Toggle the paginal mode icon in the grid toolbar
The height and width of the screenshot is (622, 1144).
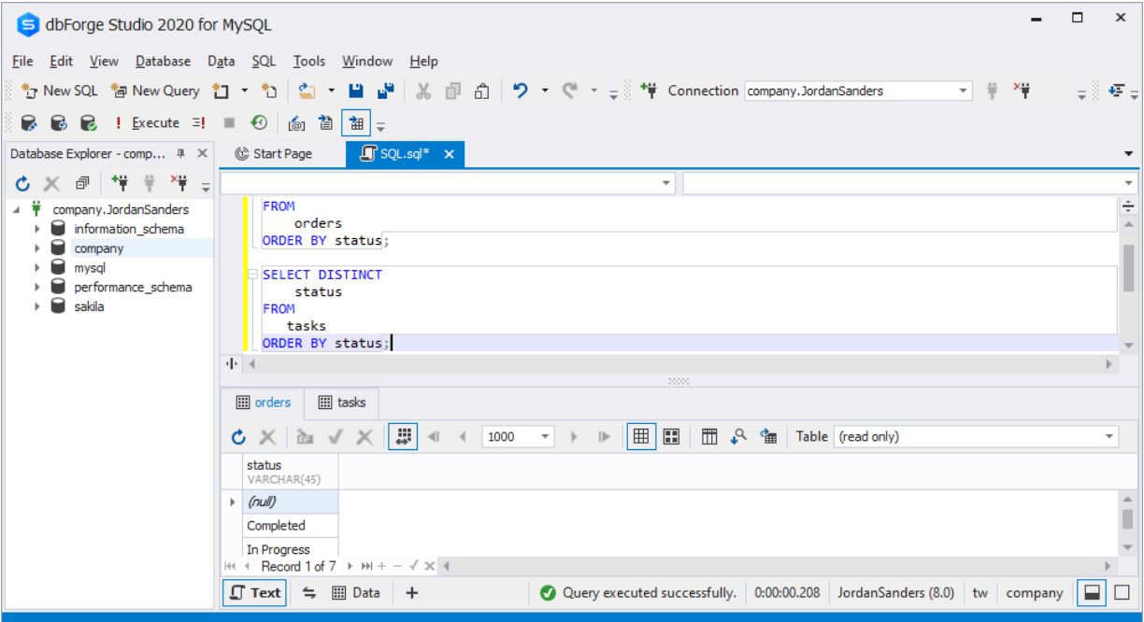403,436
